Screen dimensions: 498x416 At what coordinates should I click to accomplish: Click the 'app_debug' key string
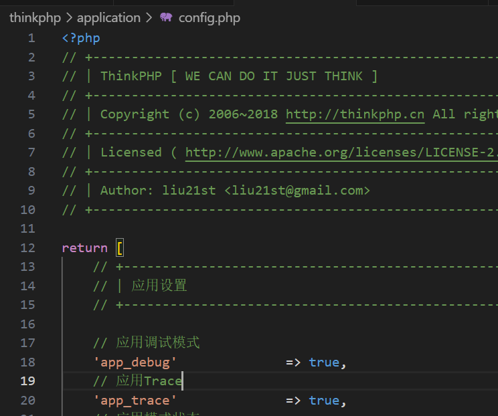pos(135,362)
